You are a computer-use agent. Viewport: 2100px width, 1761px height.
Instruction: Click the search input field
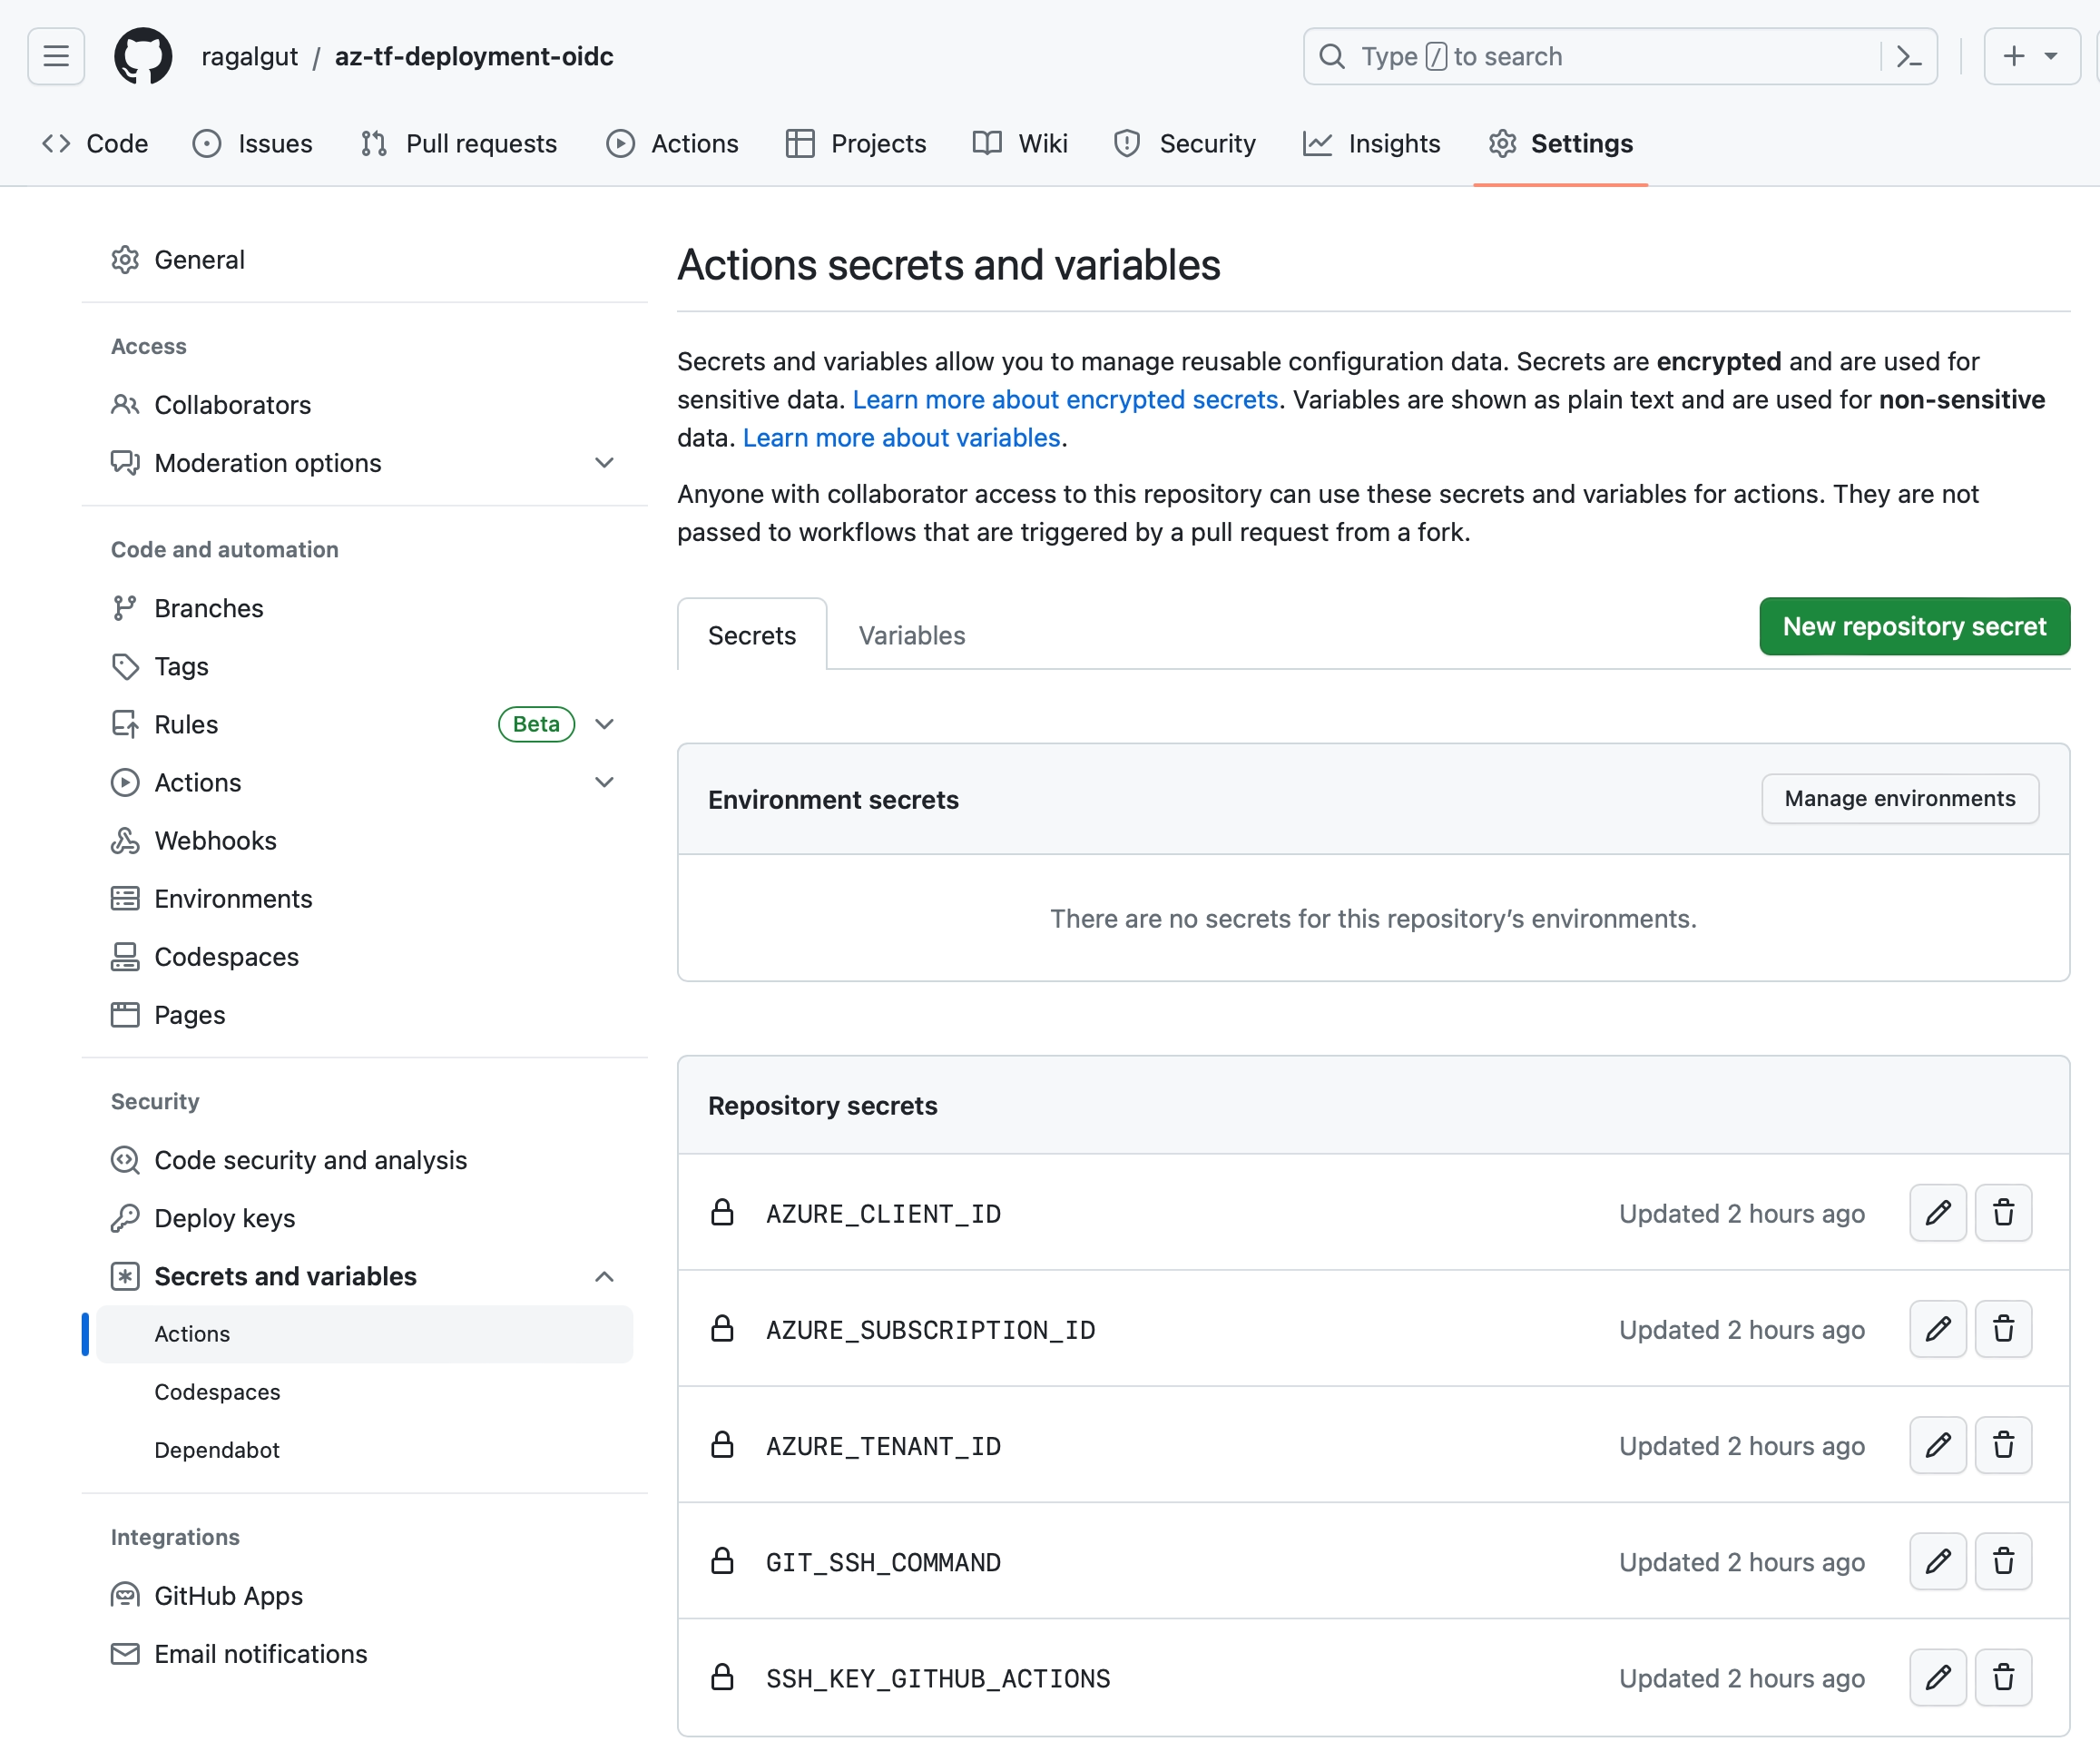[x=1620, y=56]
